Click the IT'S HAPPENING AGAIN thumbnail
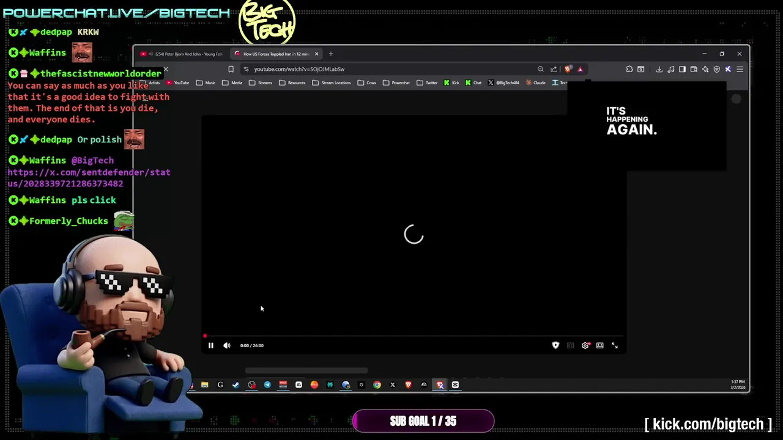The image size is (783, 440). tap(647, 125)
